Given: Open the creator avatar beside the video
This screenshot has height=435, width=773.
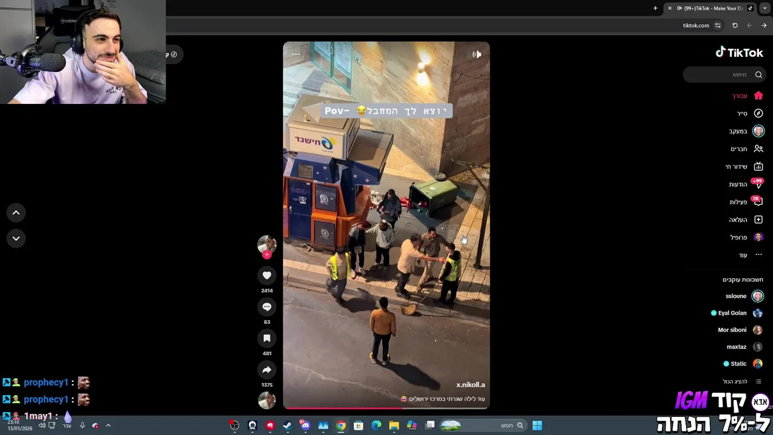Looking at the screenshot, I should (267, 243).
